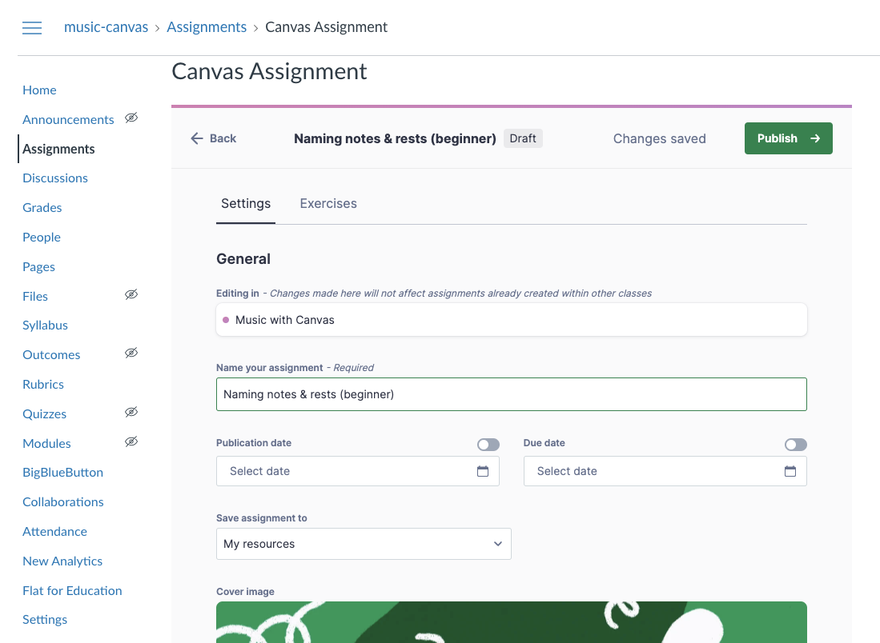Click the eye icon next to Quizzes
This screenshot has width=880, height=643.
point(131,412)
